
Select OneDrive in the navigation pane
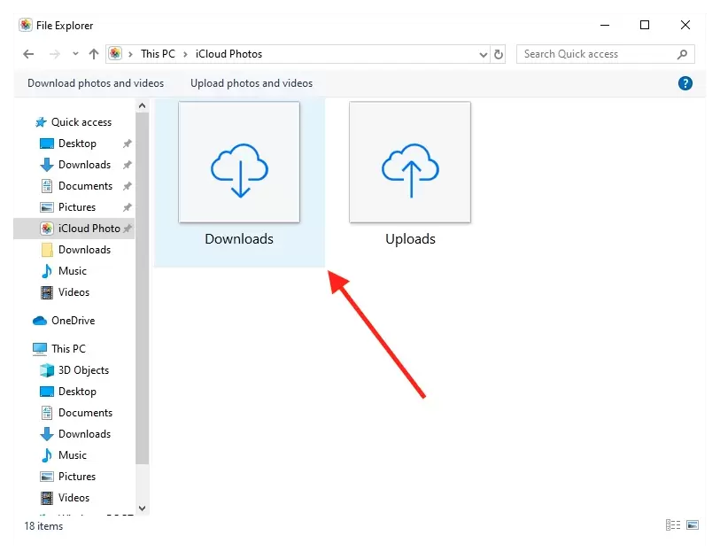tap(73, 321)
